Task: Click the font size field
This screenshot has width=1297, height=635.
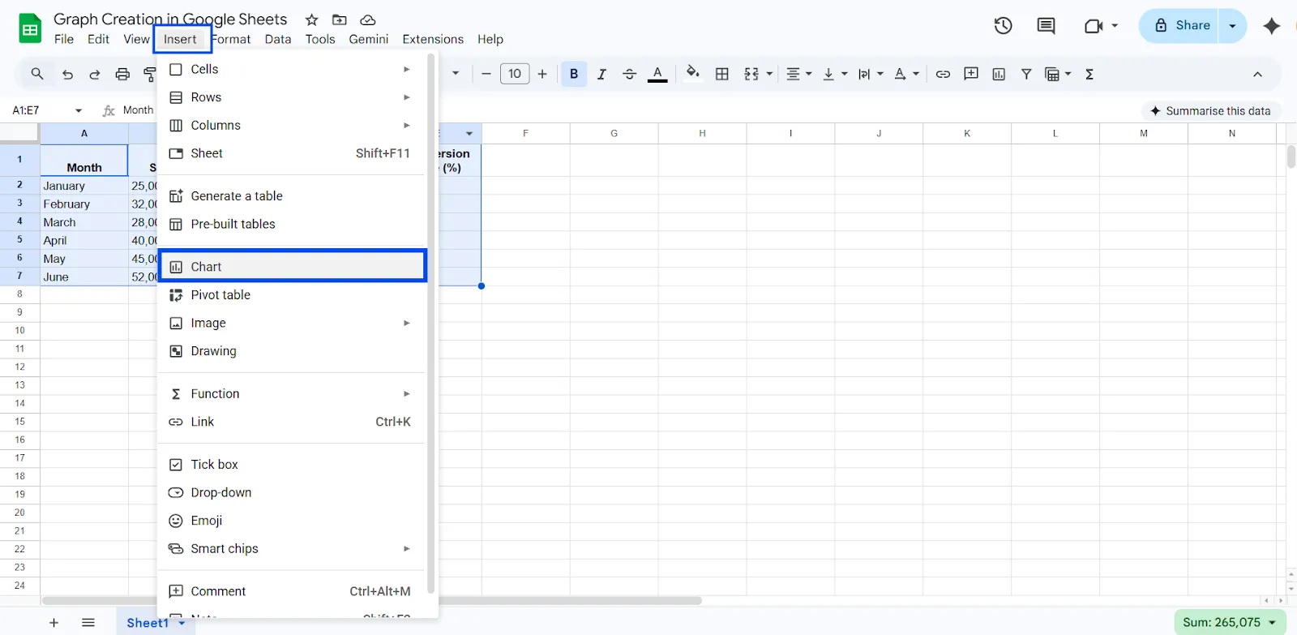Action: coord(515,74)
